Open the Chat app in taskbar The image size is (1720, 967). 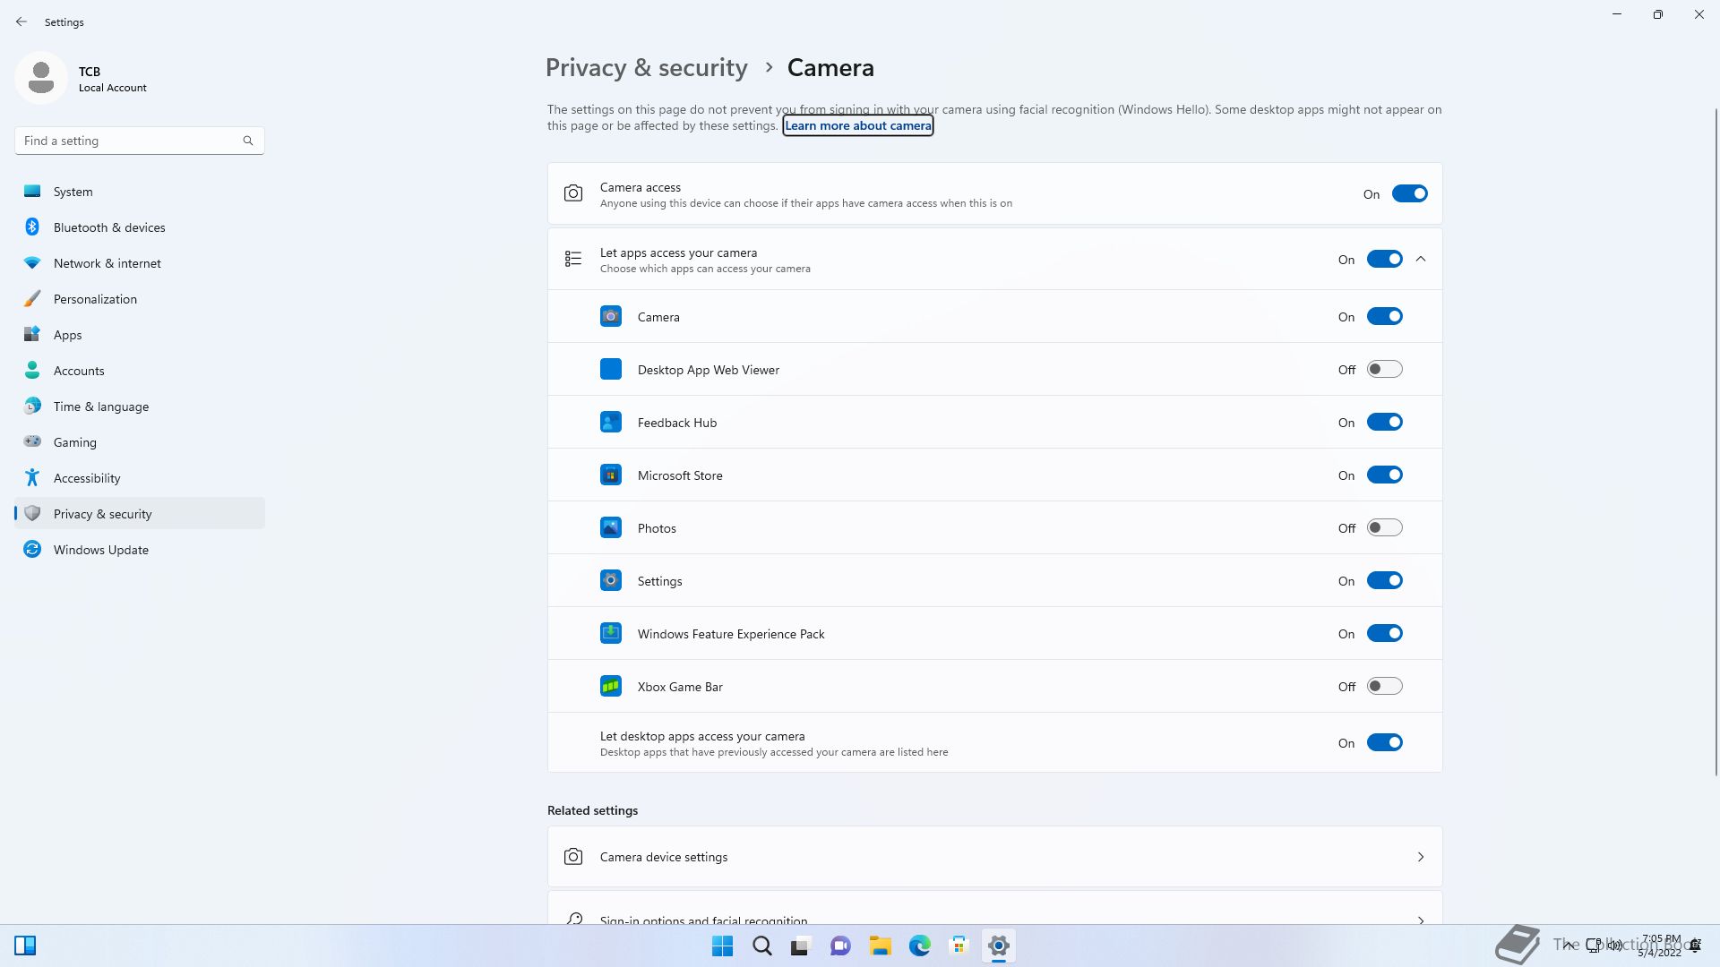[x=840, y=946]
